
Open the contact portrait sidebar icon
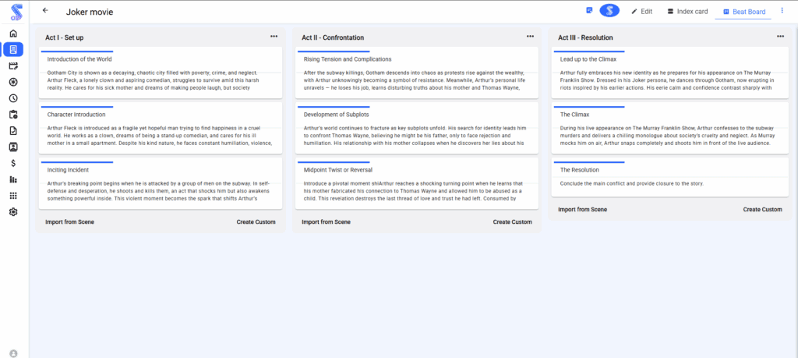(13, 147)
